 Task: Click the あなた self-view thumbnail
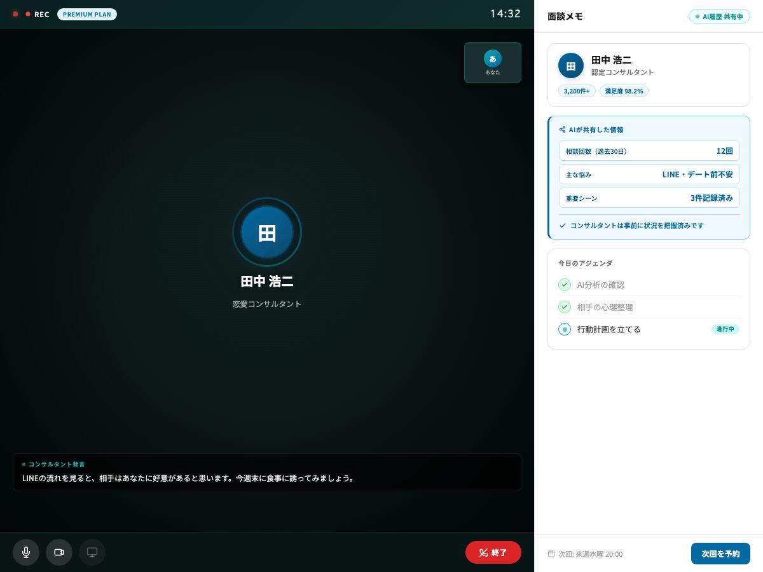(493, 62)
